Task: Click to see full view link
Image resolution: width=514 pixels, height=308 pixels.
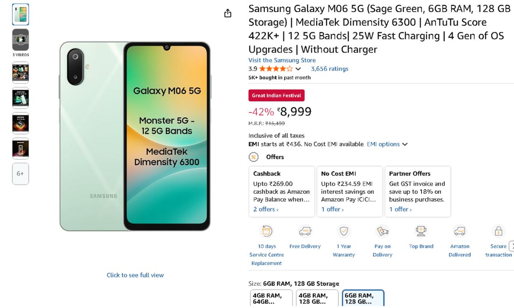Action: tap(135, 275)
